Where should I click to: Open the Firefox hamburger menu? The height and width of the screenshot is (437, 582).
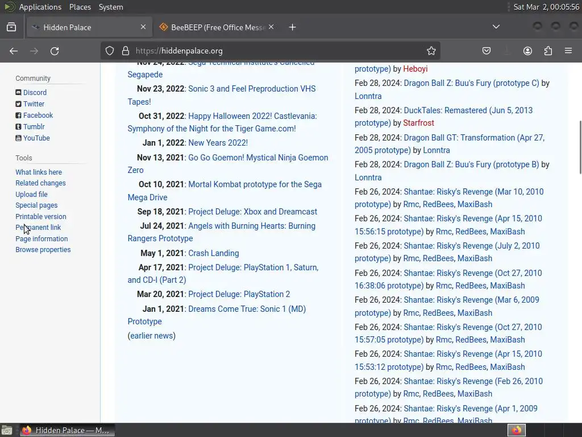(568, 51)
